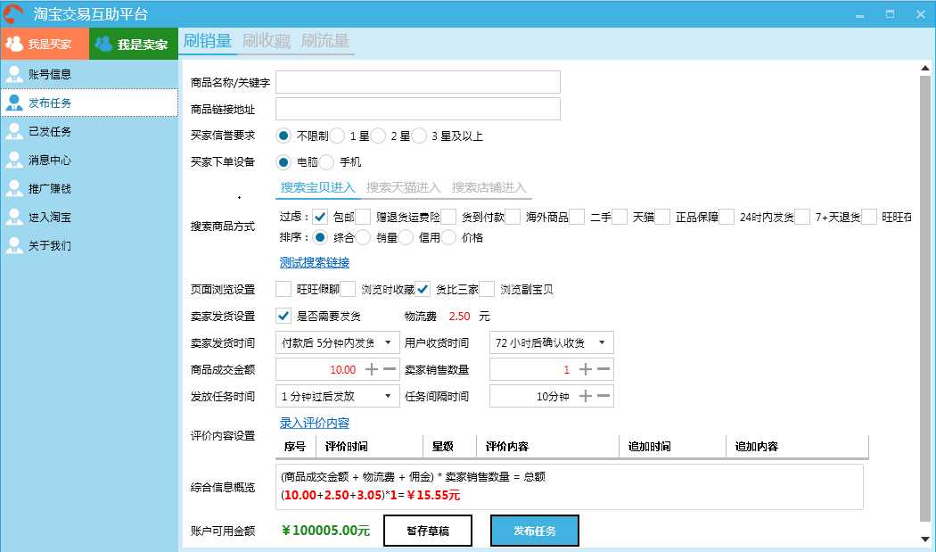Click the app logo in title bar
The height and width of the screenshot is (552, 936).
13,13
